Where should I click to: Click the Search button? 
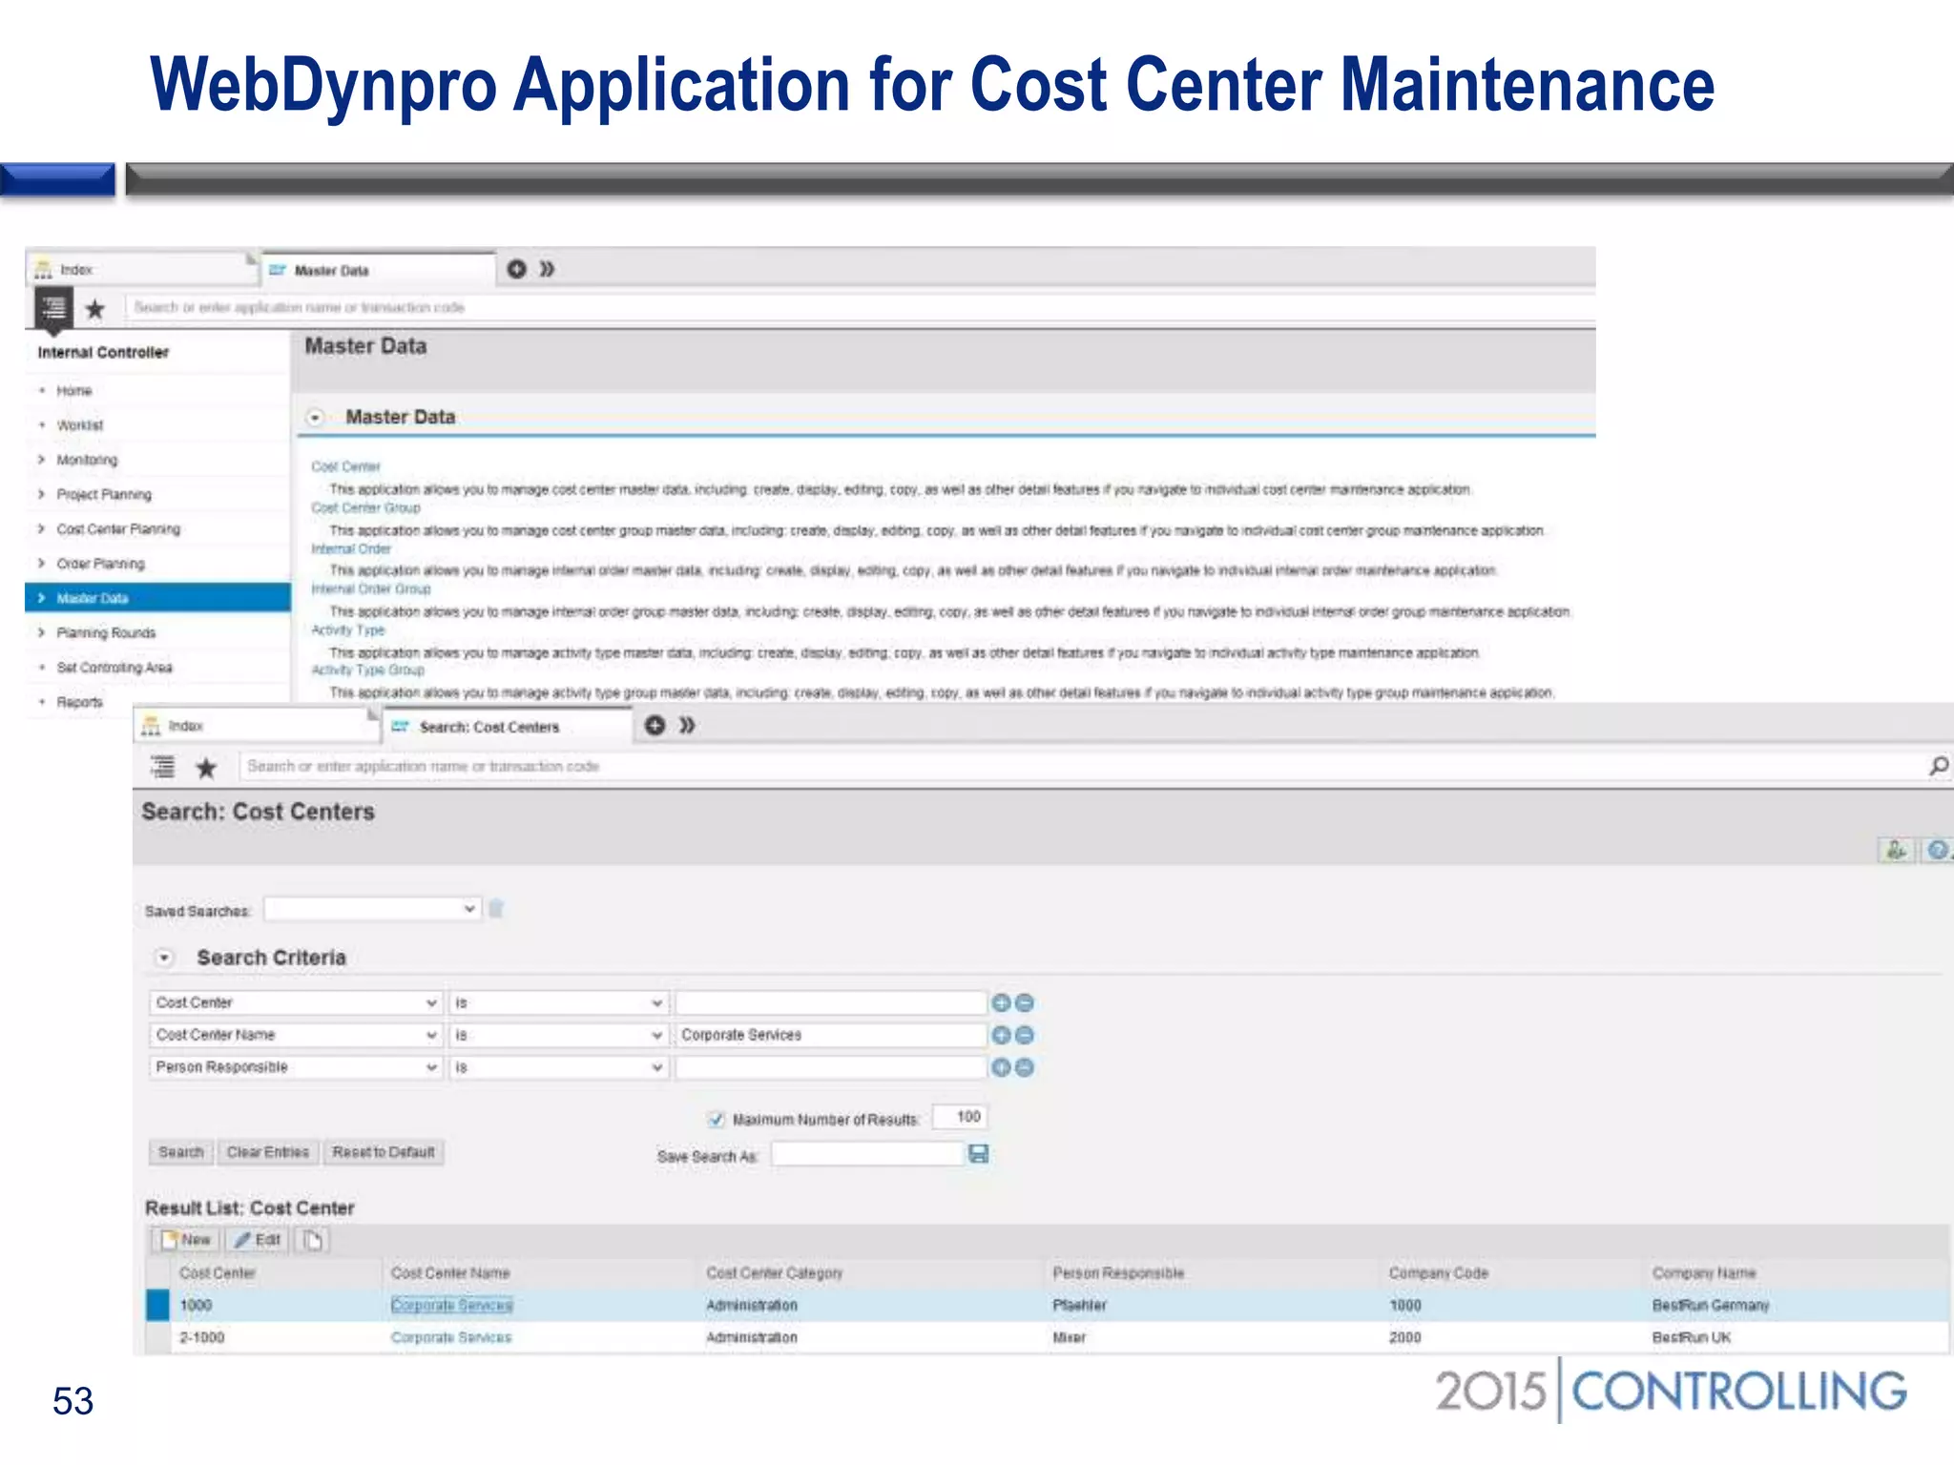click(x=181, y=1152)
